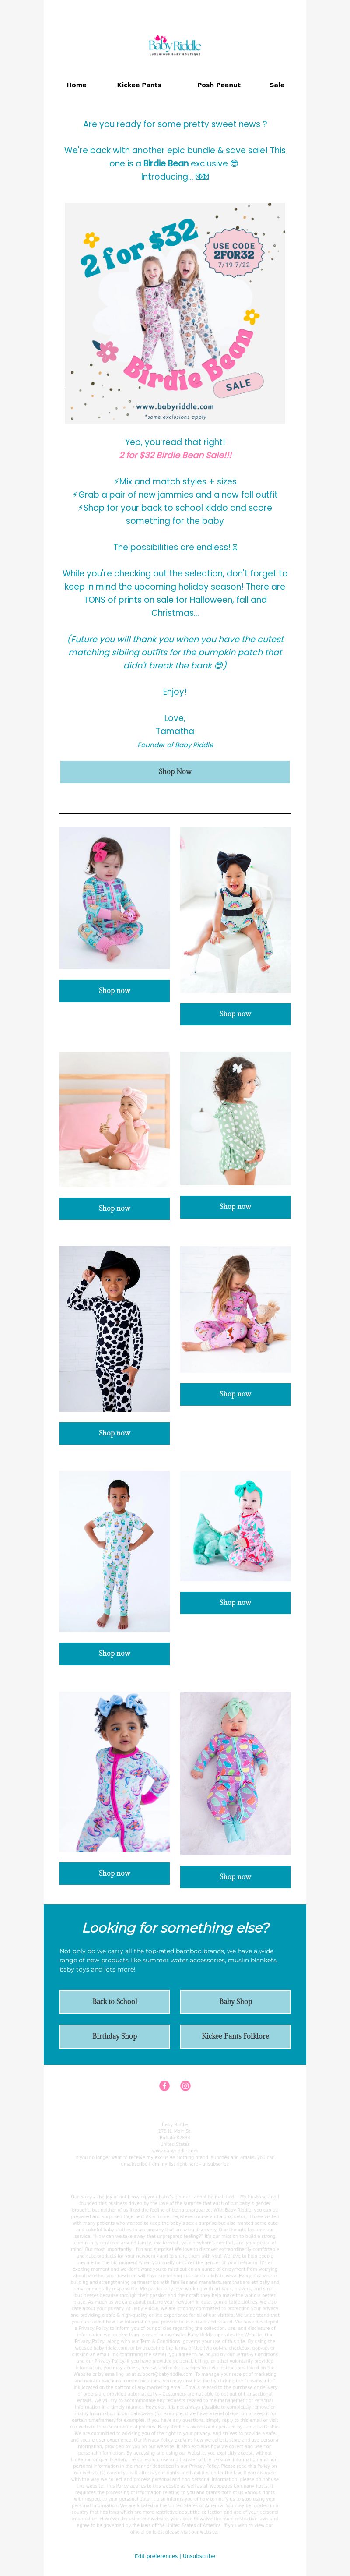
Task: Click Shop now under pink bow baby
Action: click(114, 990)
